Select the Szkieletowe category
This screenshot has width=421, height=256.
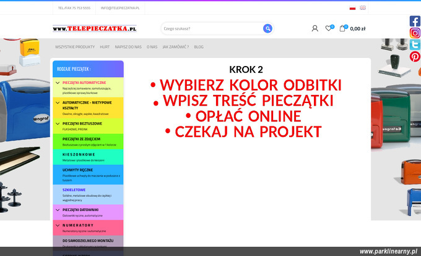(88, 195)
